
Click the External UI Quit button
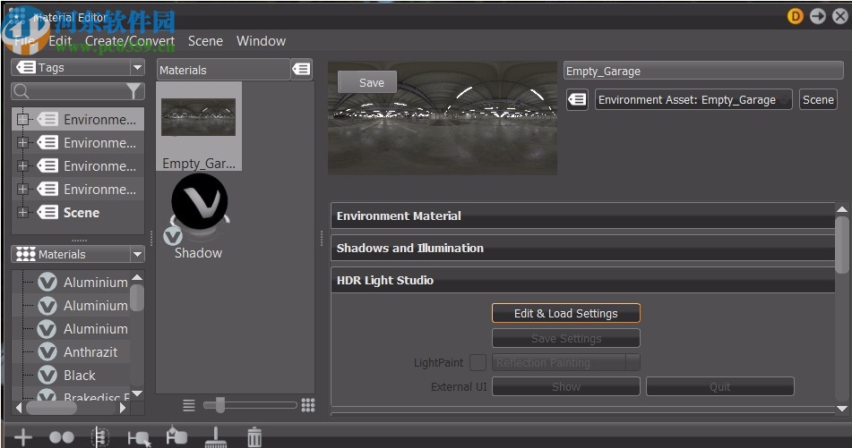pos(720,386)
